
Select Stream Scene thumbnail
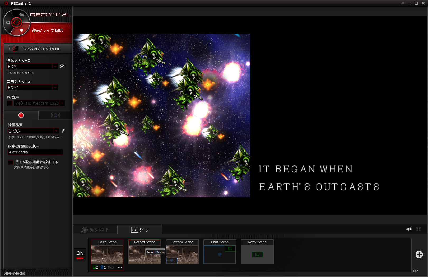coord(182,255)
